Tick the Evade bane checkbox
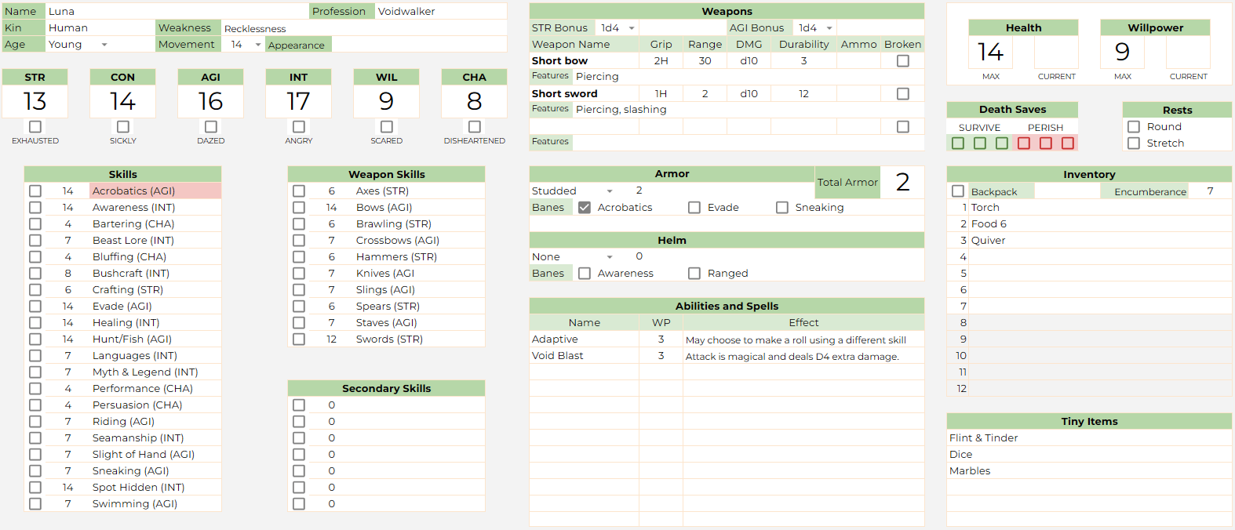Viewport: 1235px width, 530px height. [x=694, y=207]
